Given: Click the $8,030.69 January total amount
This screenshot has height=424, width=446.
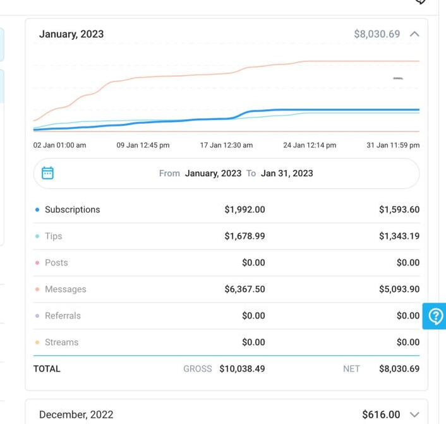Looking at the screenshot, I should (377, 34).
